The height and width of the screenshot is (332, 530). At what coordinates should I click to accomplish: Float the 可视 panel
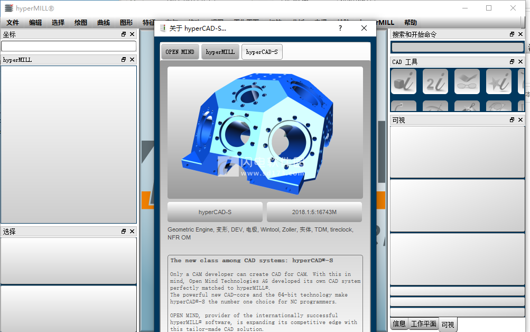[x=512, y=119]
